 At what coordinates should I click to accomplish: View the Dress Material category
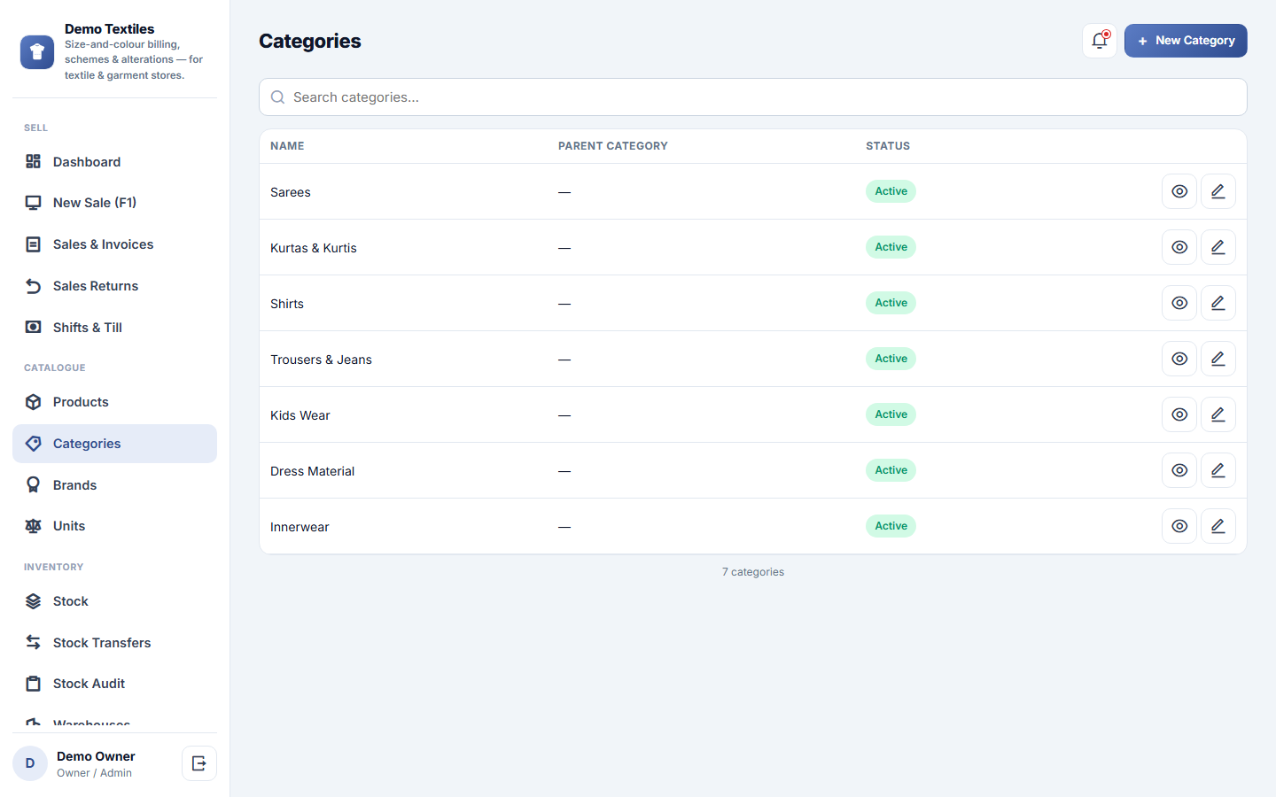[x=1179, y=470]
